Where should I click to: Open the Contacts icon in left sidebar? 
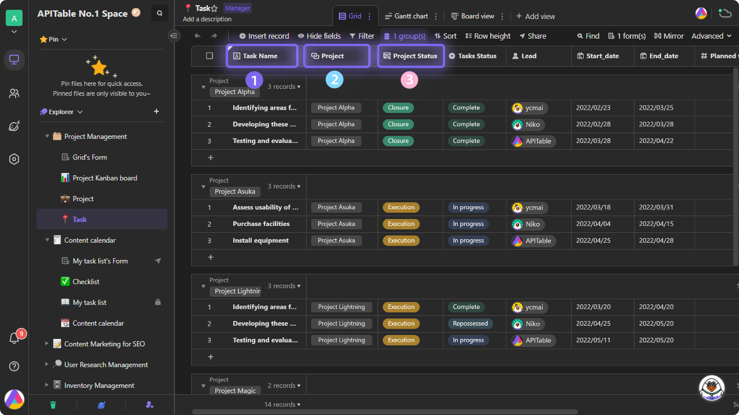(x=14, y=93)
